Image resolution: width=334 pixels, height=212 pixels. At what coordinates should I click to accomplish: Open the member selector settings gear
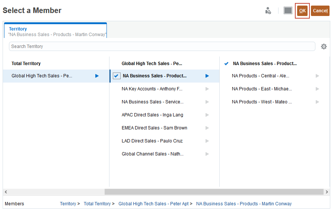pos(324,46)
